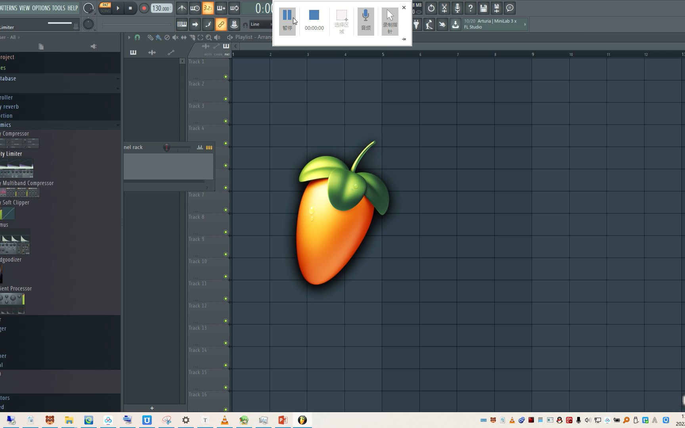Viewport: 685px width, 428px height.
Task: Click the channel rack volume knob
Action: pyautogui.click(x=167, y=147)
